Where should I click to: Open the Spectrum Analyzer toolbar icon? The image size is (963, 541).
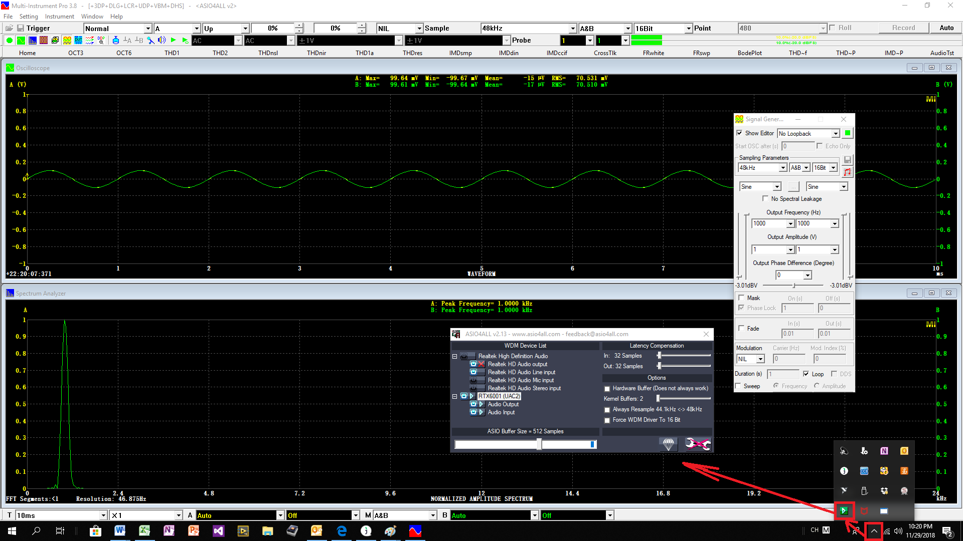[33, 41]
